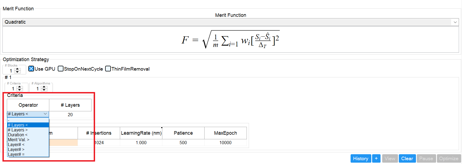The image size is (462, 164).
Task: Open the History button
Action: tap(360, 159)
